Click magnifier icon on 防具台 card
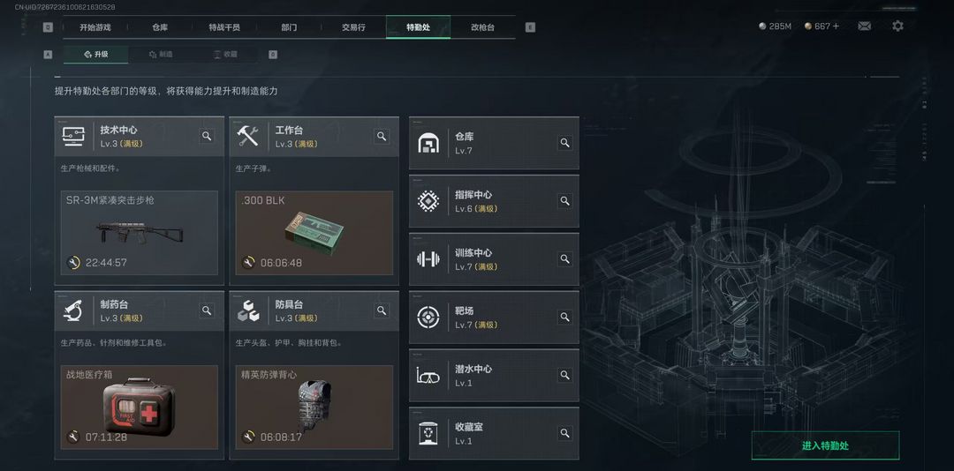 click(x=382, y=310)
